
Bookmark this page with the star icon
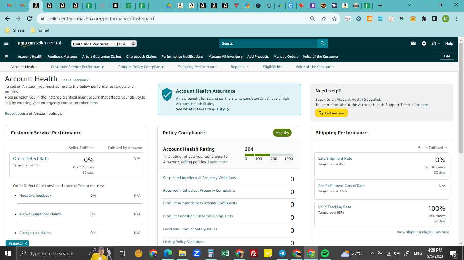click(x=334, y=19)
